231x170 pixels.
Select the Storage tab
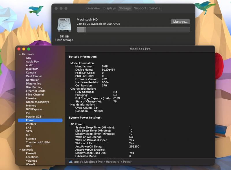tap(125, 8)
